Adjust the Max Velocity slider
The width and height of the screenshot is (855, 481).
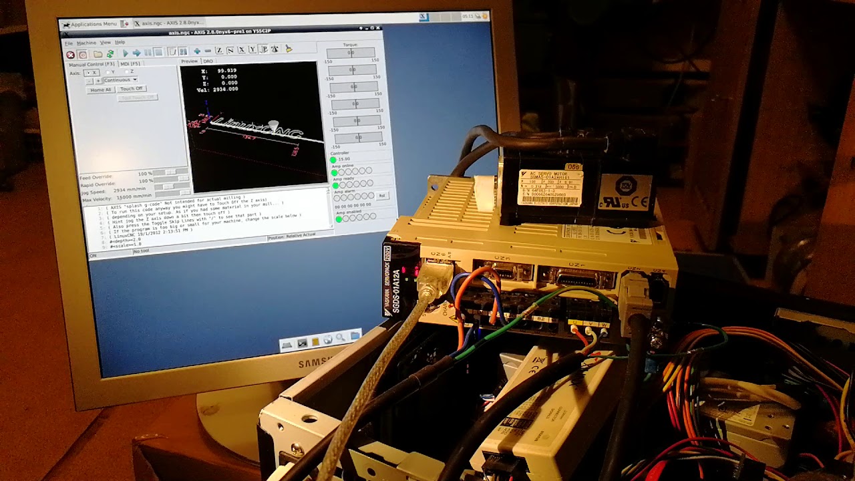pos(173,194)
